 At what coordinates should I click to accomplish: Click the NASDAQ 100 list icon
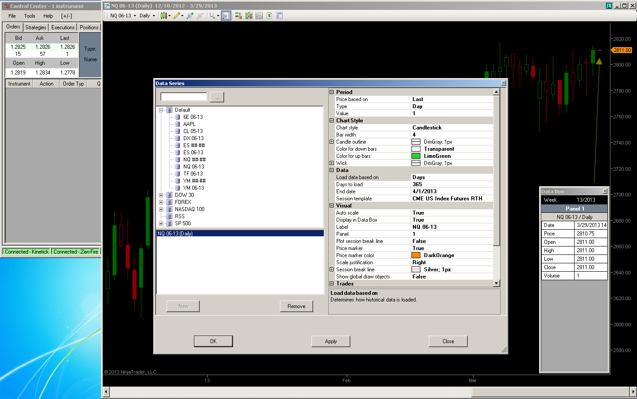click(169, 209)
